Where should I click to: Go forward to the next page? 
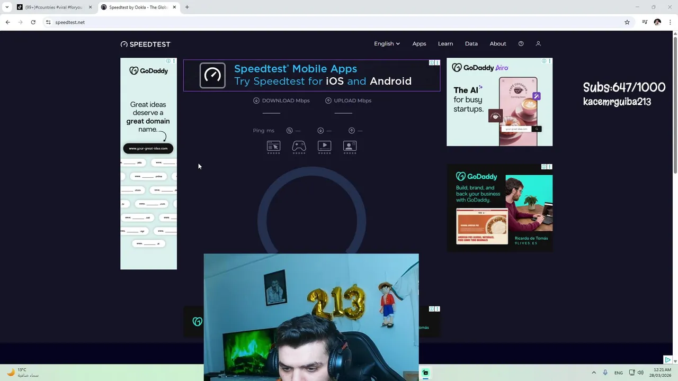pyautogui.click(x=21, y=22)
